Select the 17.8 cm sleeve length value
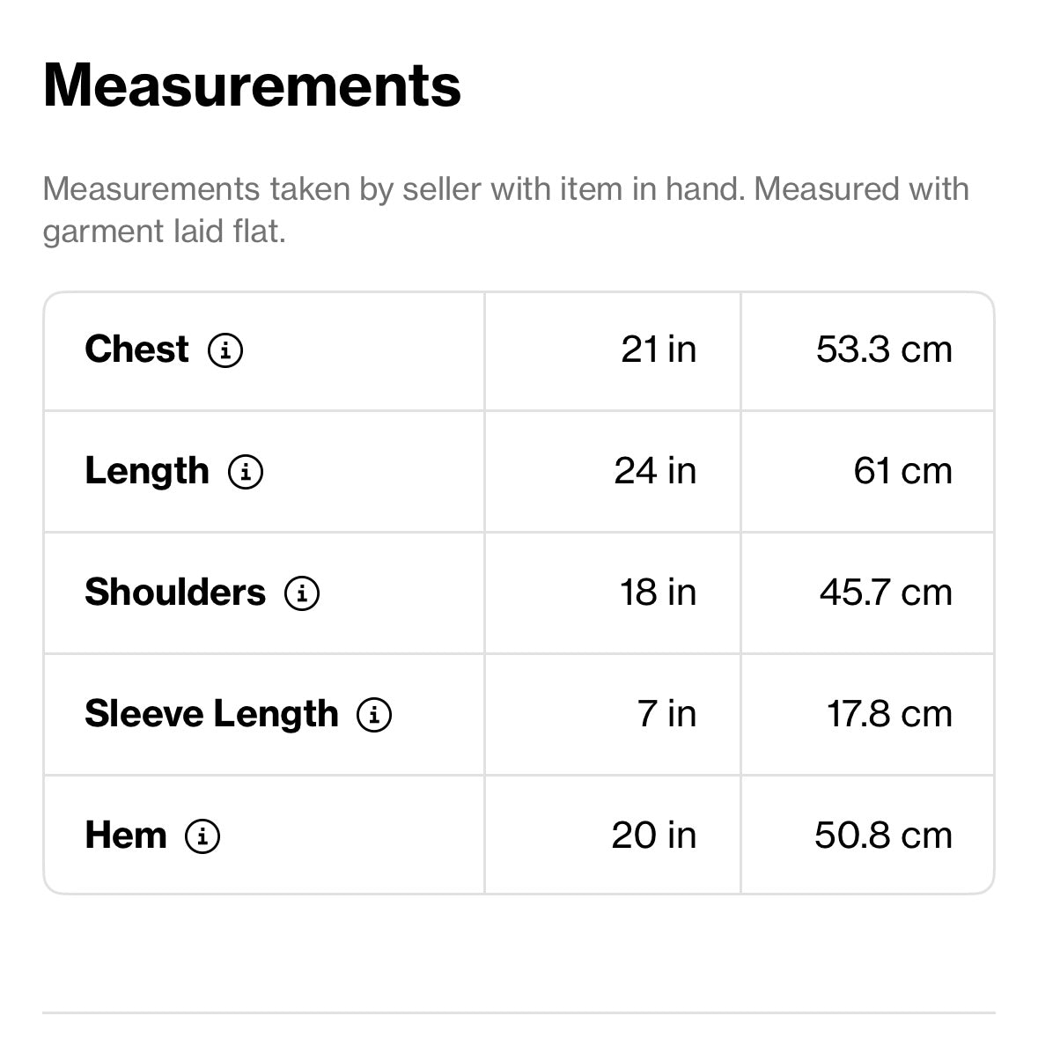This screenshot has width=1038, height=1038. [888, 714]
